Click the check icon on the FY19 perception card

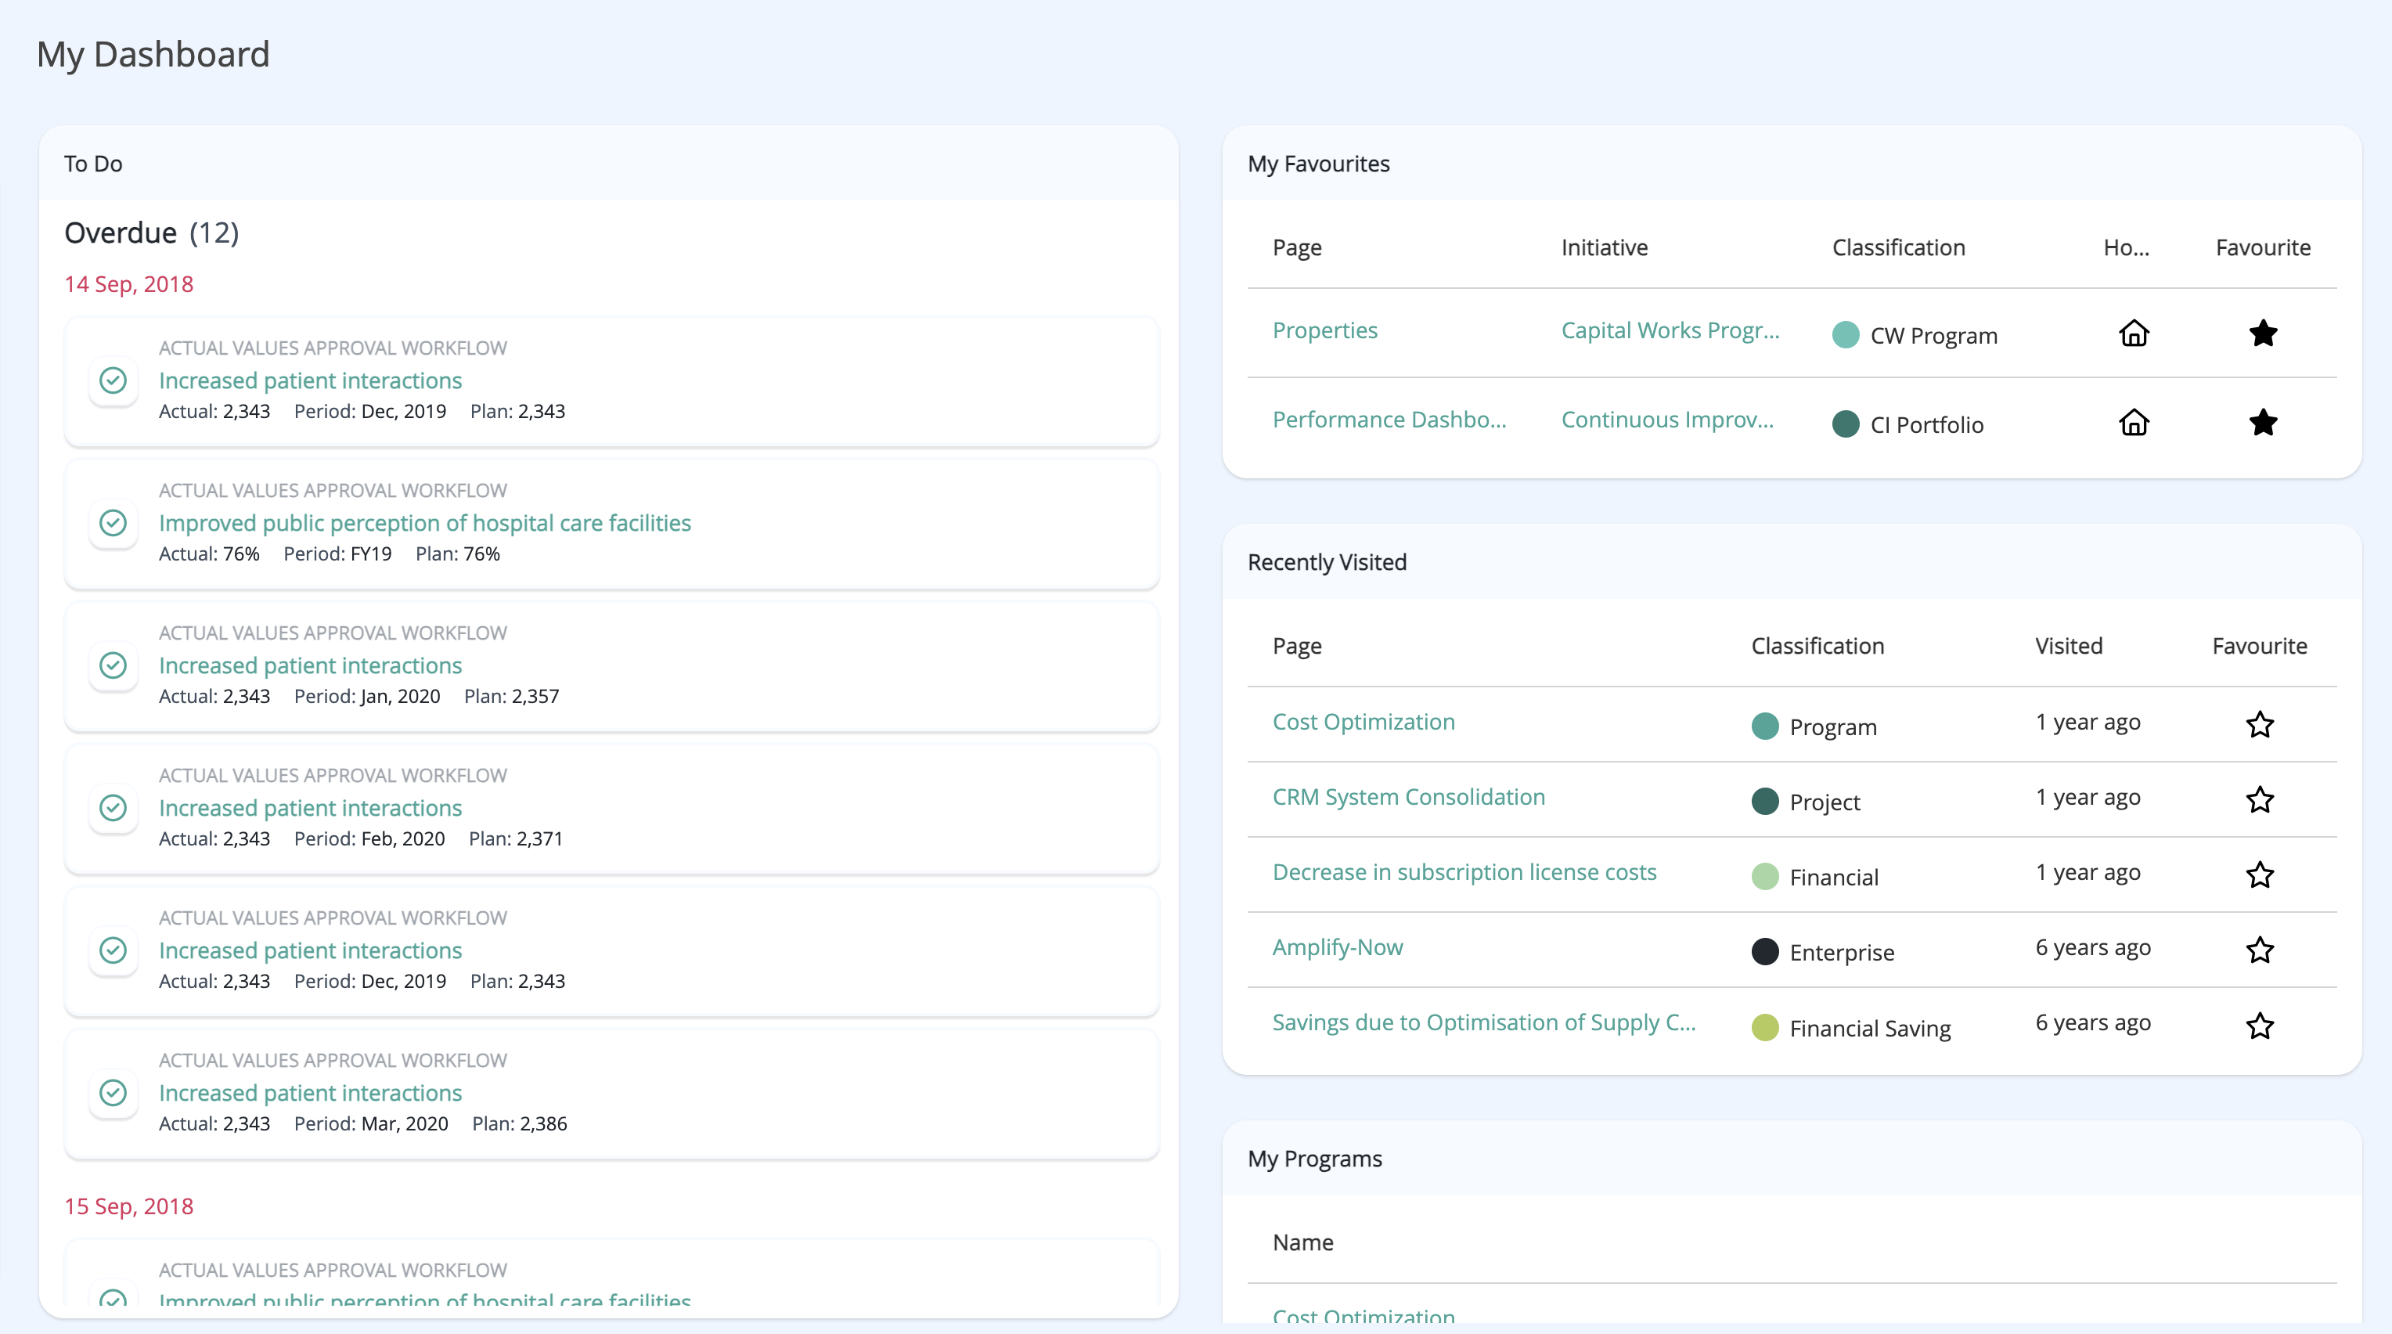pos(113,523)
